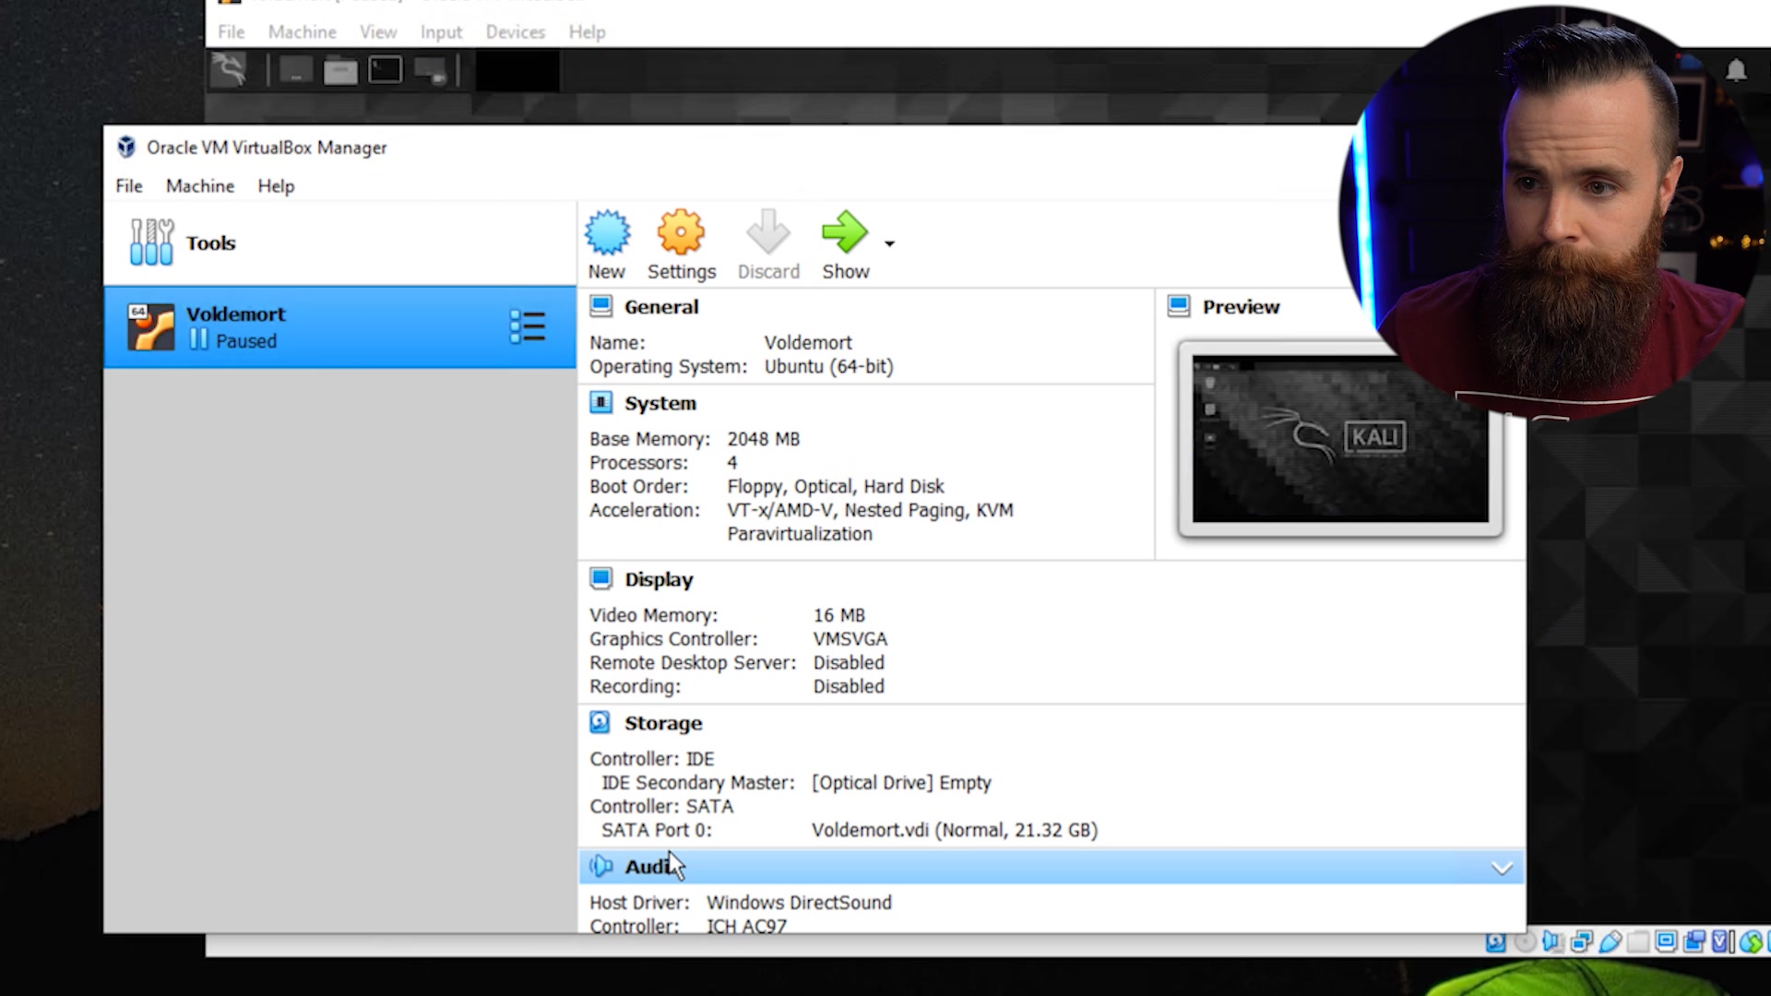Click the recording status bar icon
The width and height of the screenshot is (1771, 996).
coord(1694,942)
